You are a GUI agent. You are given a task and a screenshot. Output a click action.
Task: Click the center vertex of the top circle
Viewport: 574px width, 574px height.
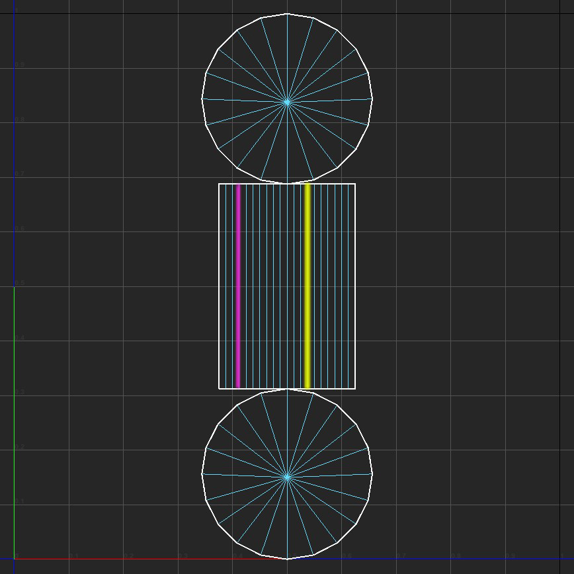[287, 102]
